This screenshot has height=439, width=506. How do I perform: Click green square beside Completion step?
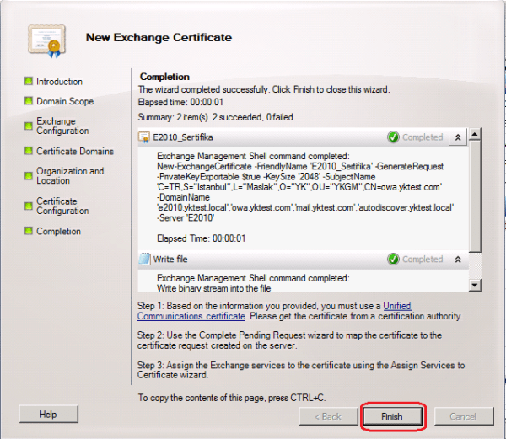[x=29, y=231]
